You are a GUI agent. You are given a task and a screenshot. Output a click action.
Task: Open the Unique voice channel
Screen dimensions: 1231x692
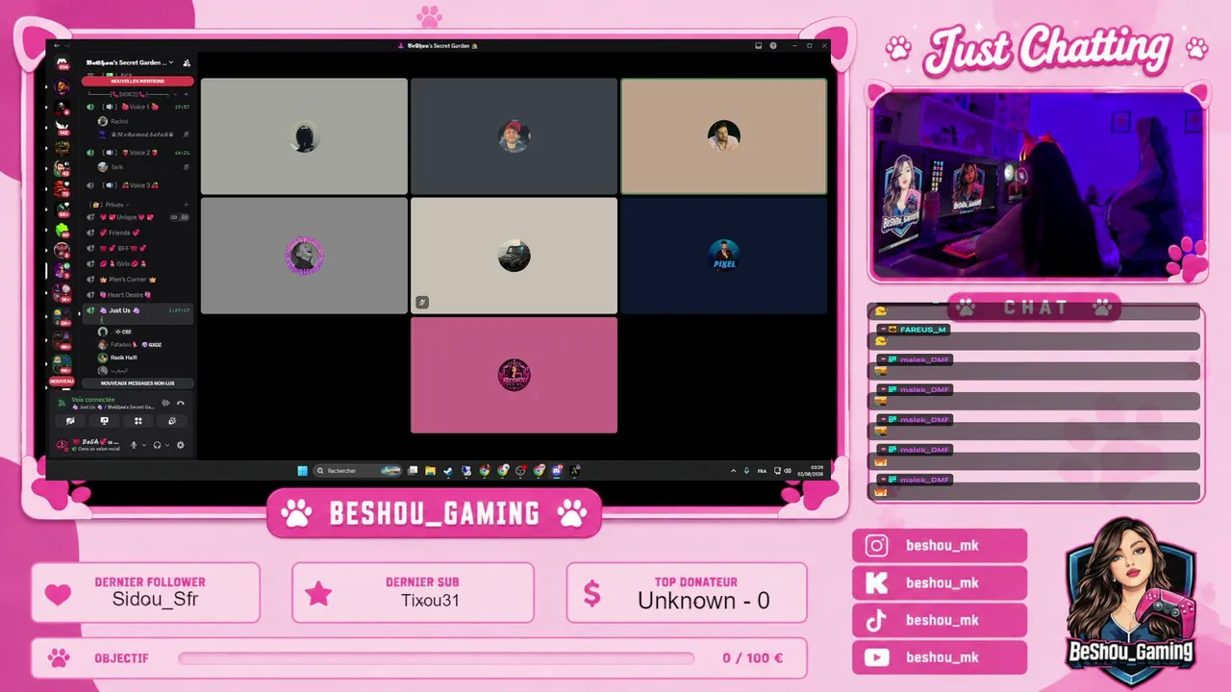pyautogui.click(x=138, y=217)
